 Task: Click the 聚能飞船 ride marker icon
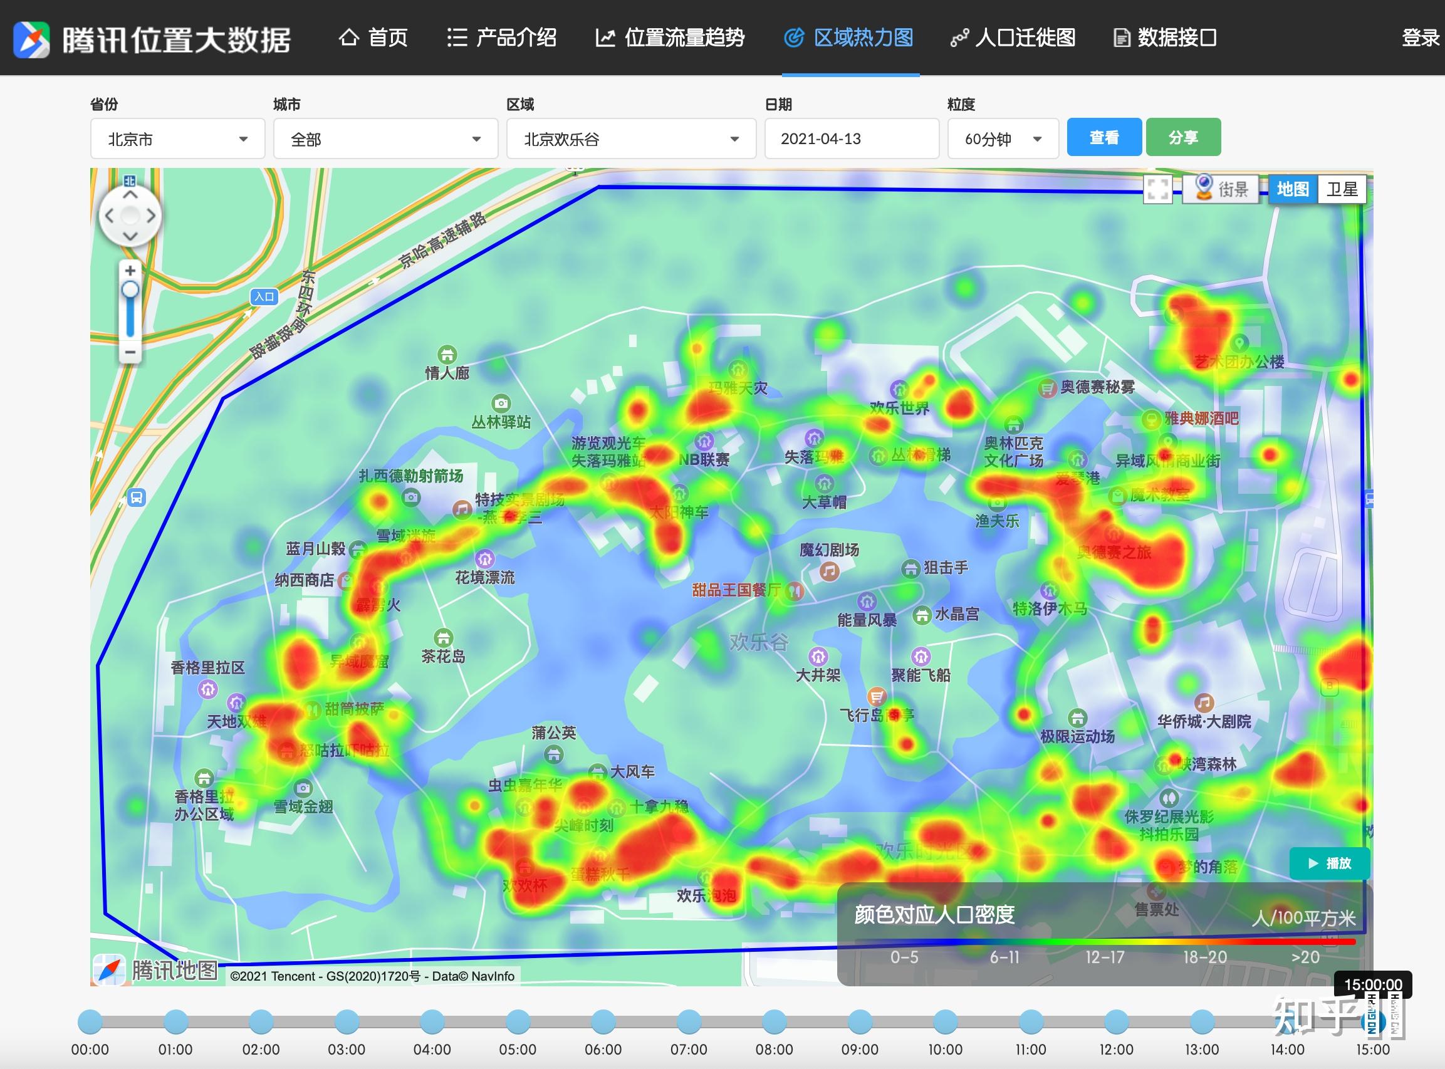pyautogui.click(x=921, y=656)
